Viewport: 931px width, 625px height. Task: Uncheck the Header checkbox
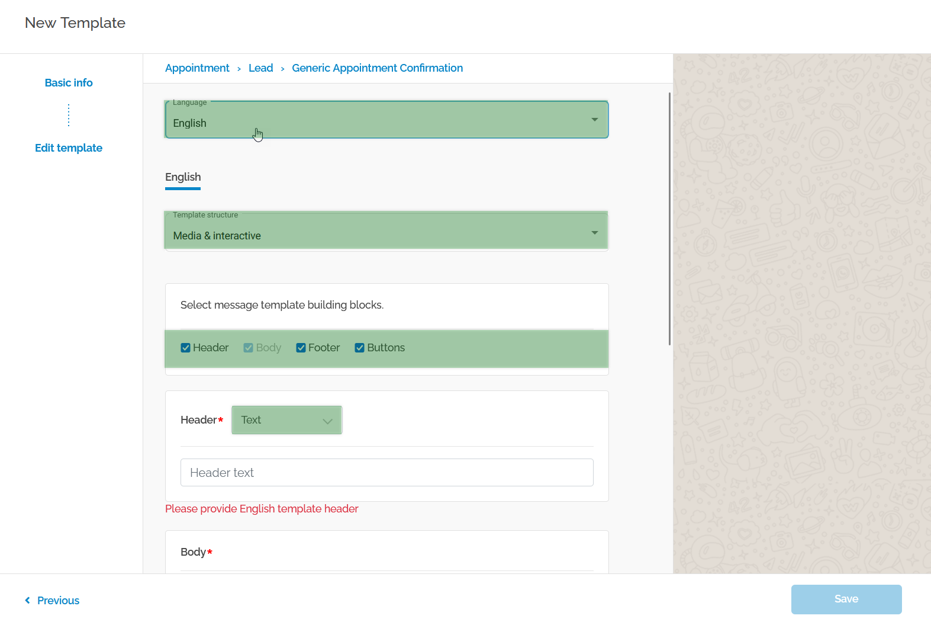[x=185, y=348]
